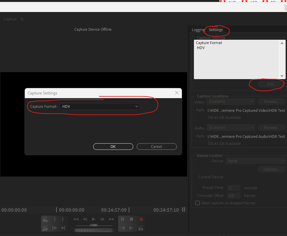Click the Capture panel title tab
Viewport: 287px width, 236px height.
[10, 19]
